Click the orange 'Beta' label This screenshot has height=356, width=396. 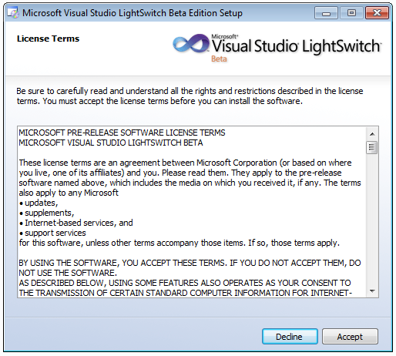(219, 59)
